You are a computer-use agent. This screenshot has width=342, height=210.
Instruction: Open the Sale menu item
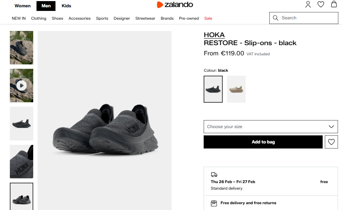pos(208,18)
